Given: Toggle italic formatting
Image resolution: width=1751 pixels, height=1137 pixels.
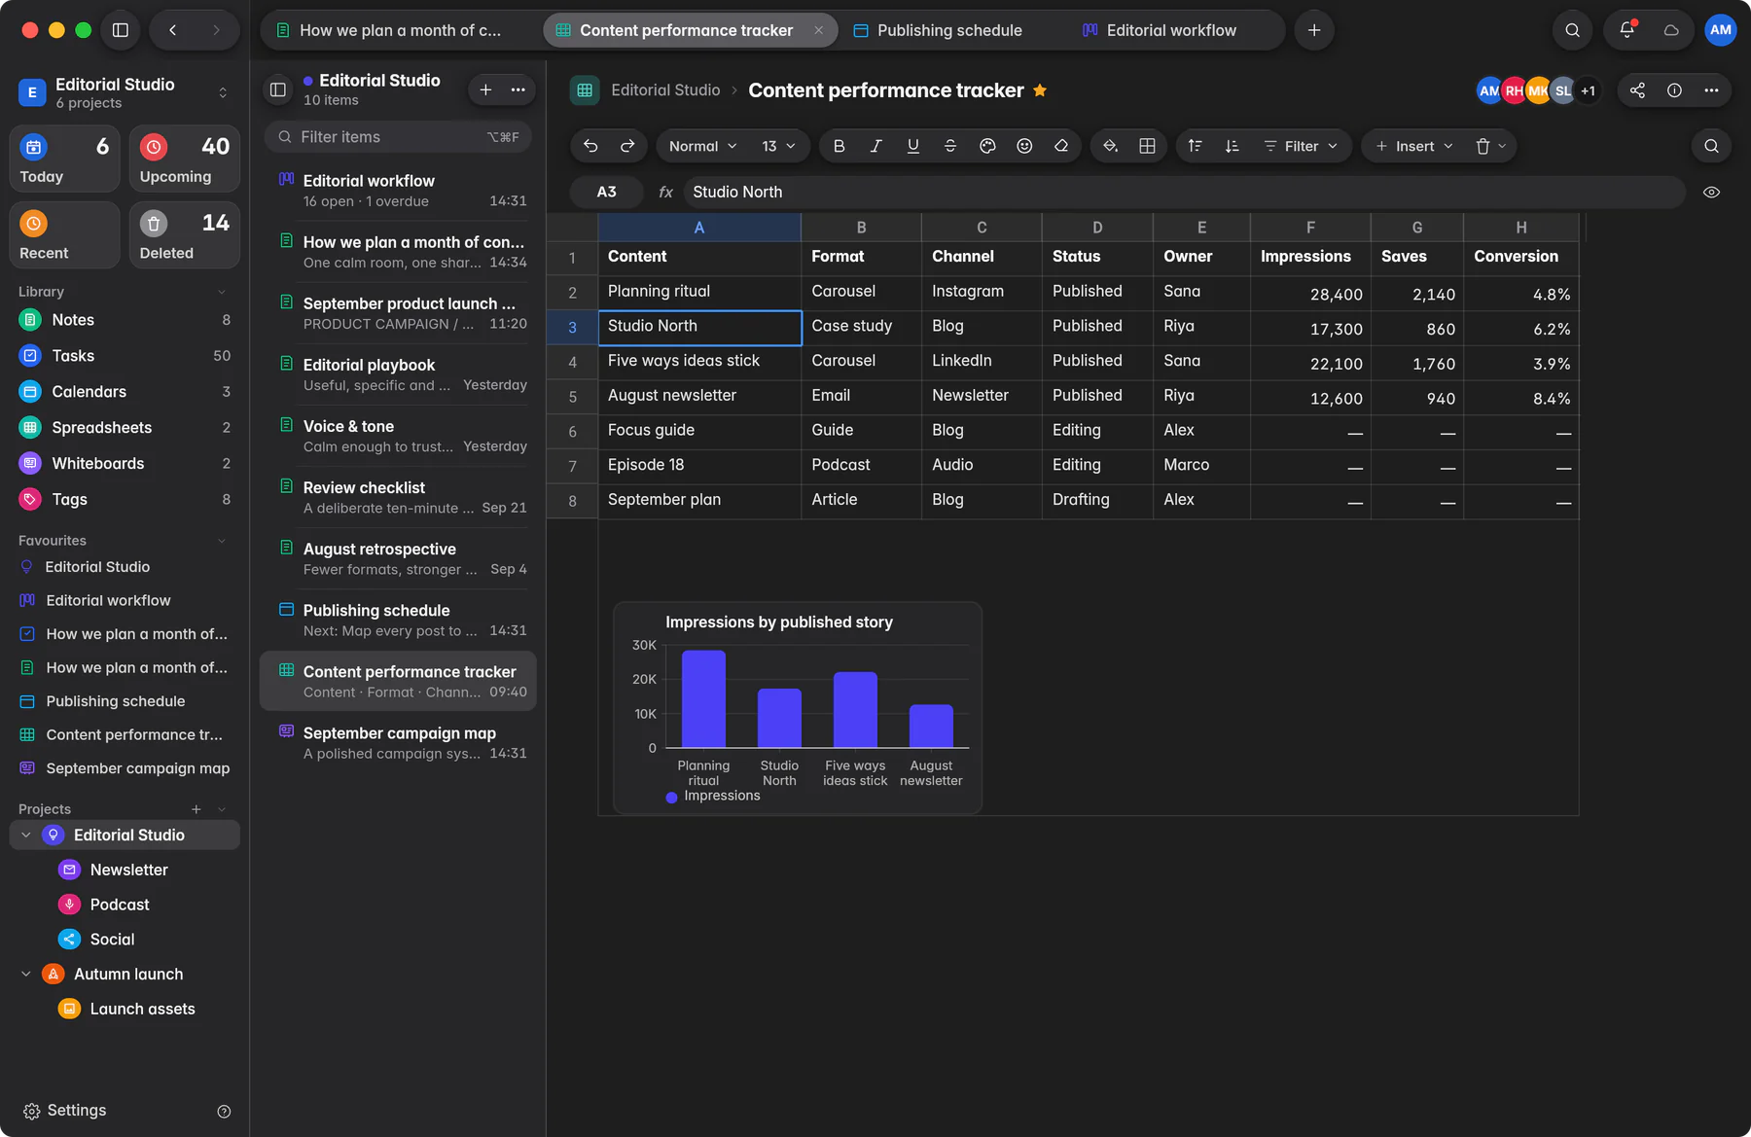Looking at the screenshot, I should (875, 146).
